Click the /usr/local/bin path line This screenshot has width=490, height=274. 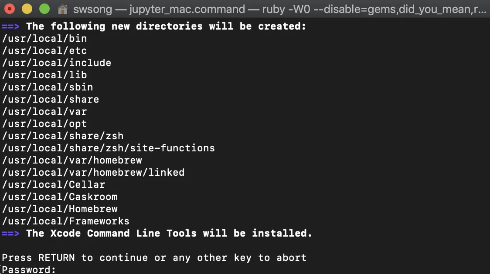(x=44, y=39)
